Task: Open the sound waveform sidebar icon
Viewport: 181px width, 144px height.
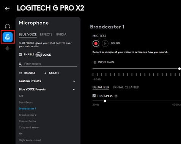Action: coord(8,48)
